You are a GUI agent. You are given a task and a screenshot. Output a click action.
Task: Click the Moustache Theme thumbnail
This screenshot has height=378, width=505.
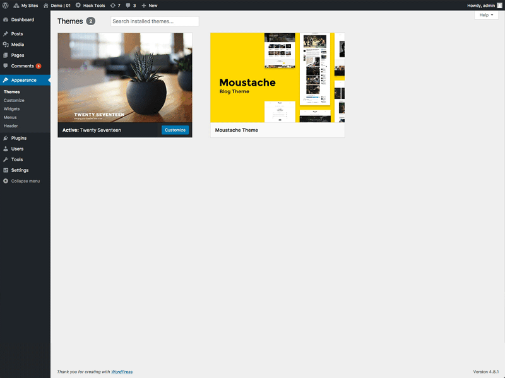(277, 78)
